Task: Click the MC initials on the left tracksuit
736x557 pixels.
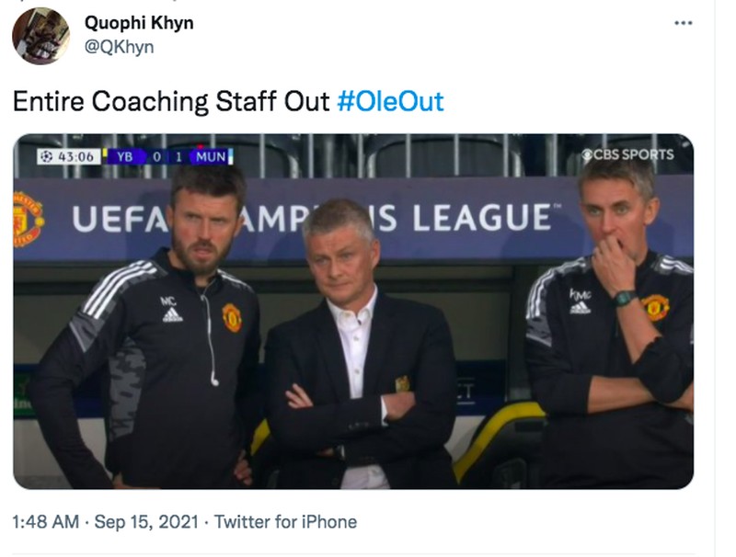Action: click(168, 301)
